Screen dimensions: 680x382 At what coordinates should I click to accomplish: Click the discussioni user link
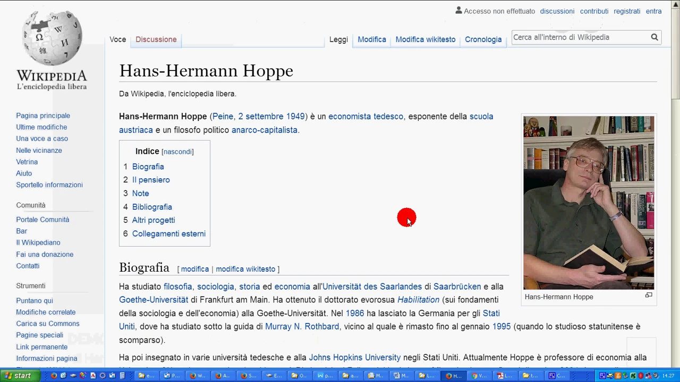tap(557, 11)
